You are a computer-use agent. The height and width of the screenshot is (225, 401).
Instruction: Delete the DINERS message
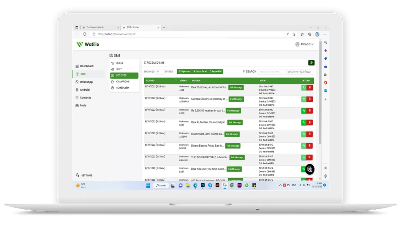click(x=310, y=146)
